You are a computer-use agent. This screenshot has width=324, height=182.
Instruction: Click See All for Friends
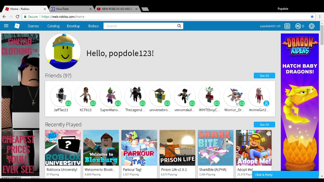pyautogui.click(x=264, y=76)
